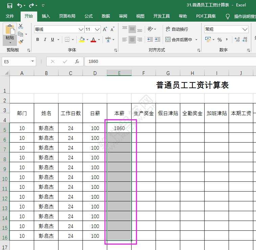The height and width of the screenshot is (250, 256).
Task: Select column F header
Action: (143, 73)
